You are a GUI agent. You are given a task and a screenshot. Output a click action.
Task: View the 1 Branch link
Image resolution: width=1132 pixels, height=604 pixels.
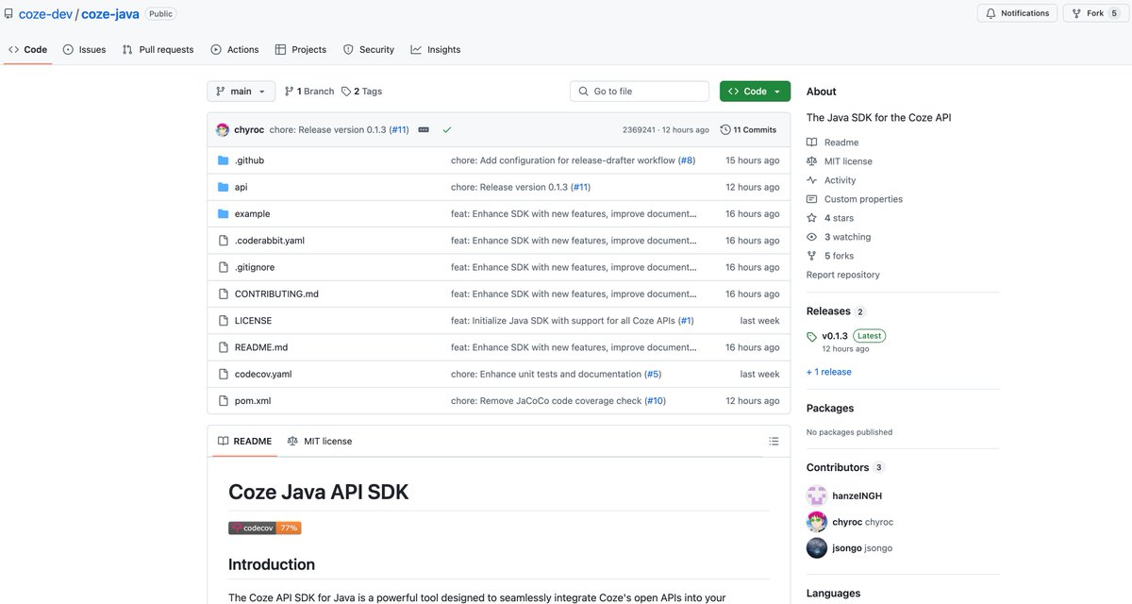pos(309,92)
